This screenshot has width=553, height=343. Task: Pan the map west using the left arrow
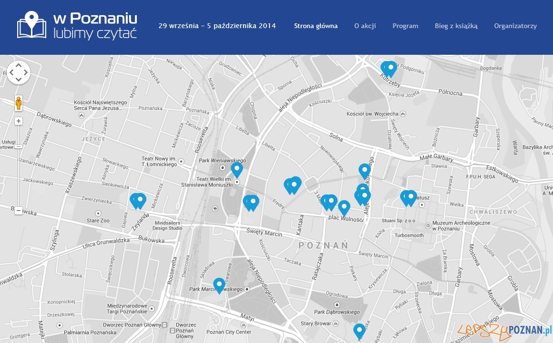[11, 73]
